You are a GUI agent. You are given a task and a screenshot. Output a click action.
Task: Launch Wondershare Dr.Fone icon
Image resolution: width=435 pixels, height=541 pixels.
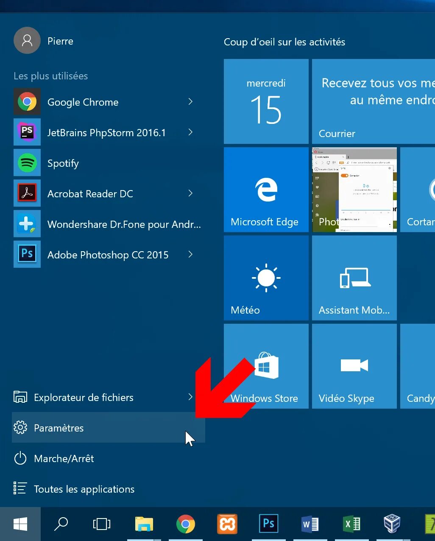pos(27,224)
